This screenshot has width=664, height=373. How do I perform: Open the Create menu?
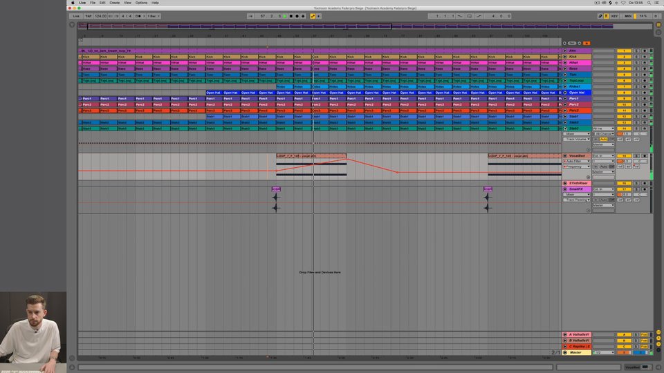click(x=114, y=3)
